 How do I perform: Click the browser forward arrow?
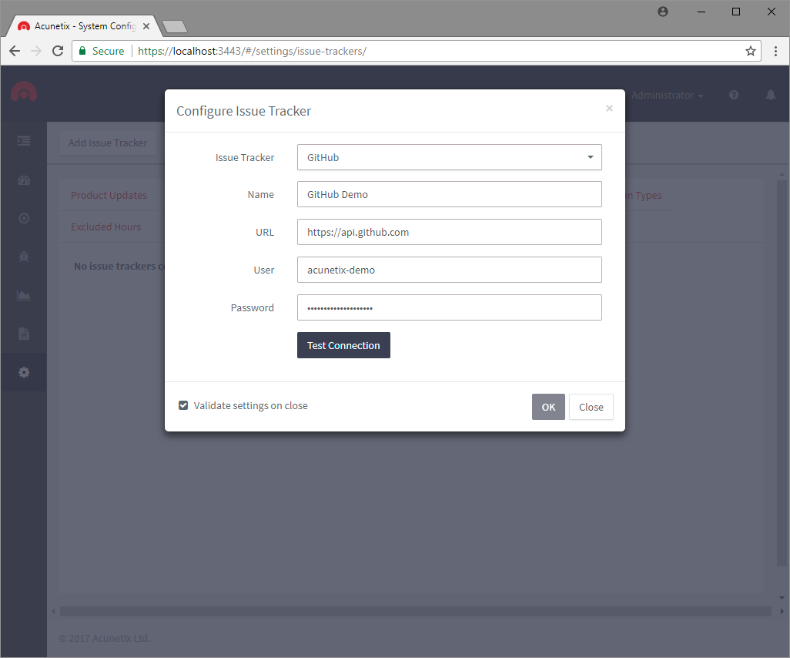pyautogui.click(x=35, y=51)
